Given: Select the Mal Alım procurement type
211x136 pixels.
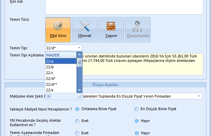Looking at the screenshot, I should pyautogui.click(x=58, y=30).
